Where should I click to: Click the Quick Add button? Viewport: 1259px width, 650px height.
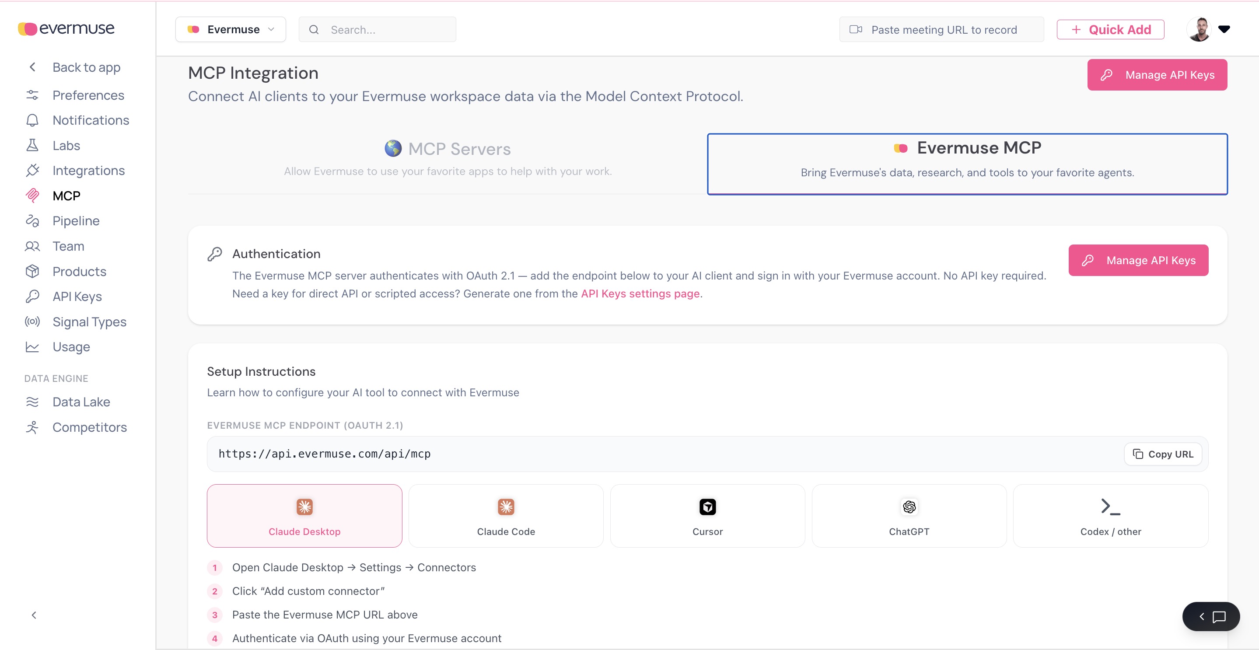click(x=1110, y=29)
